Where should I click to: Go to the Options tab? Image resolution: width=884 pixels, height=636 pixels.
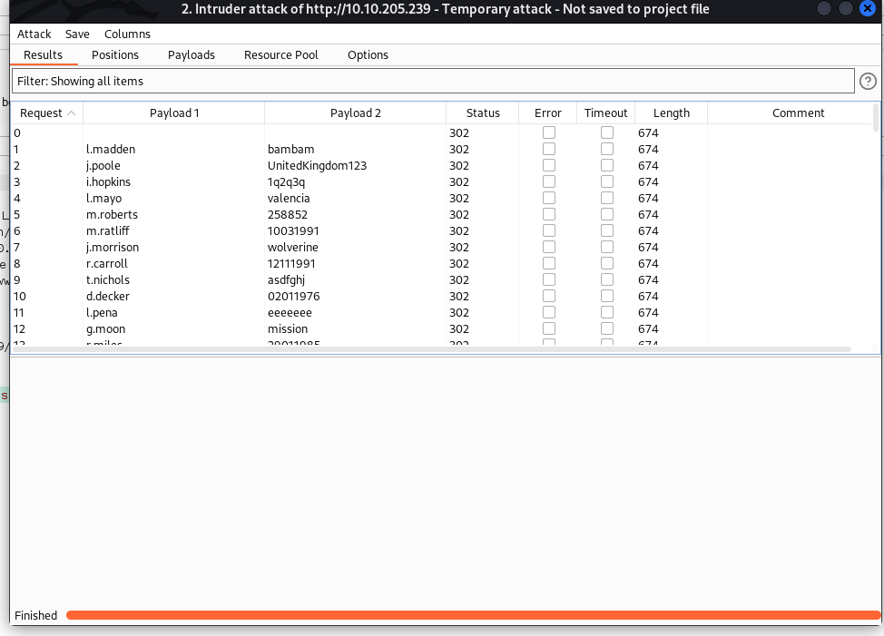point(368,54)
